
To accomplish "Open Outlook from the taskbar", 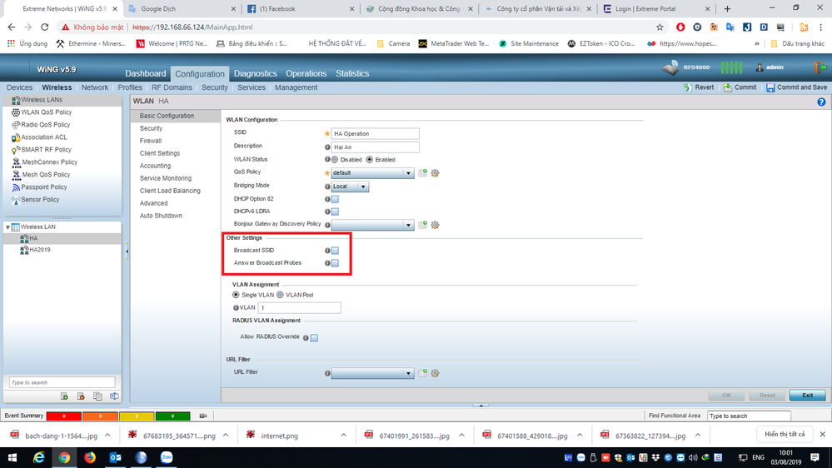I will pyautogui.click(x=115, y=457).
